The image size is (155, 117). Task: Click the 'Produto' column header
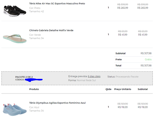[34, 89]
